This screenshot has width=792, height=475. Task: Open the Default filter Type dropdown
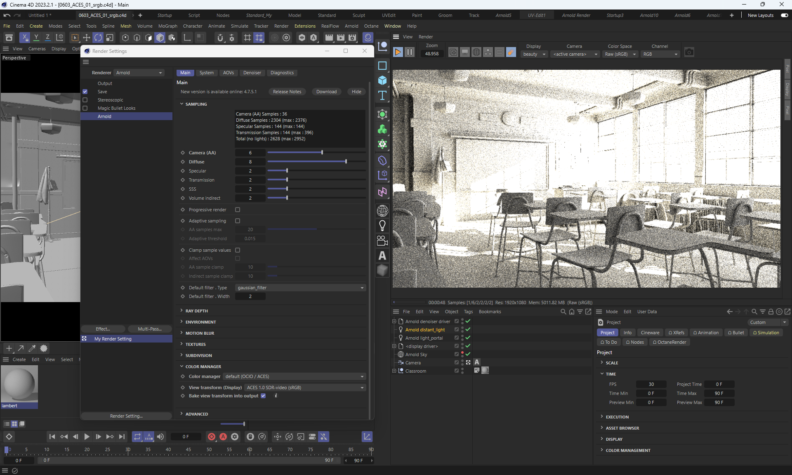click(300, 288)
